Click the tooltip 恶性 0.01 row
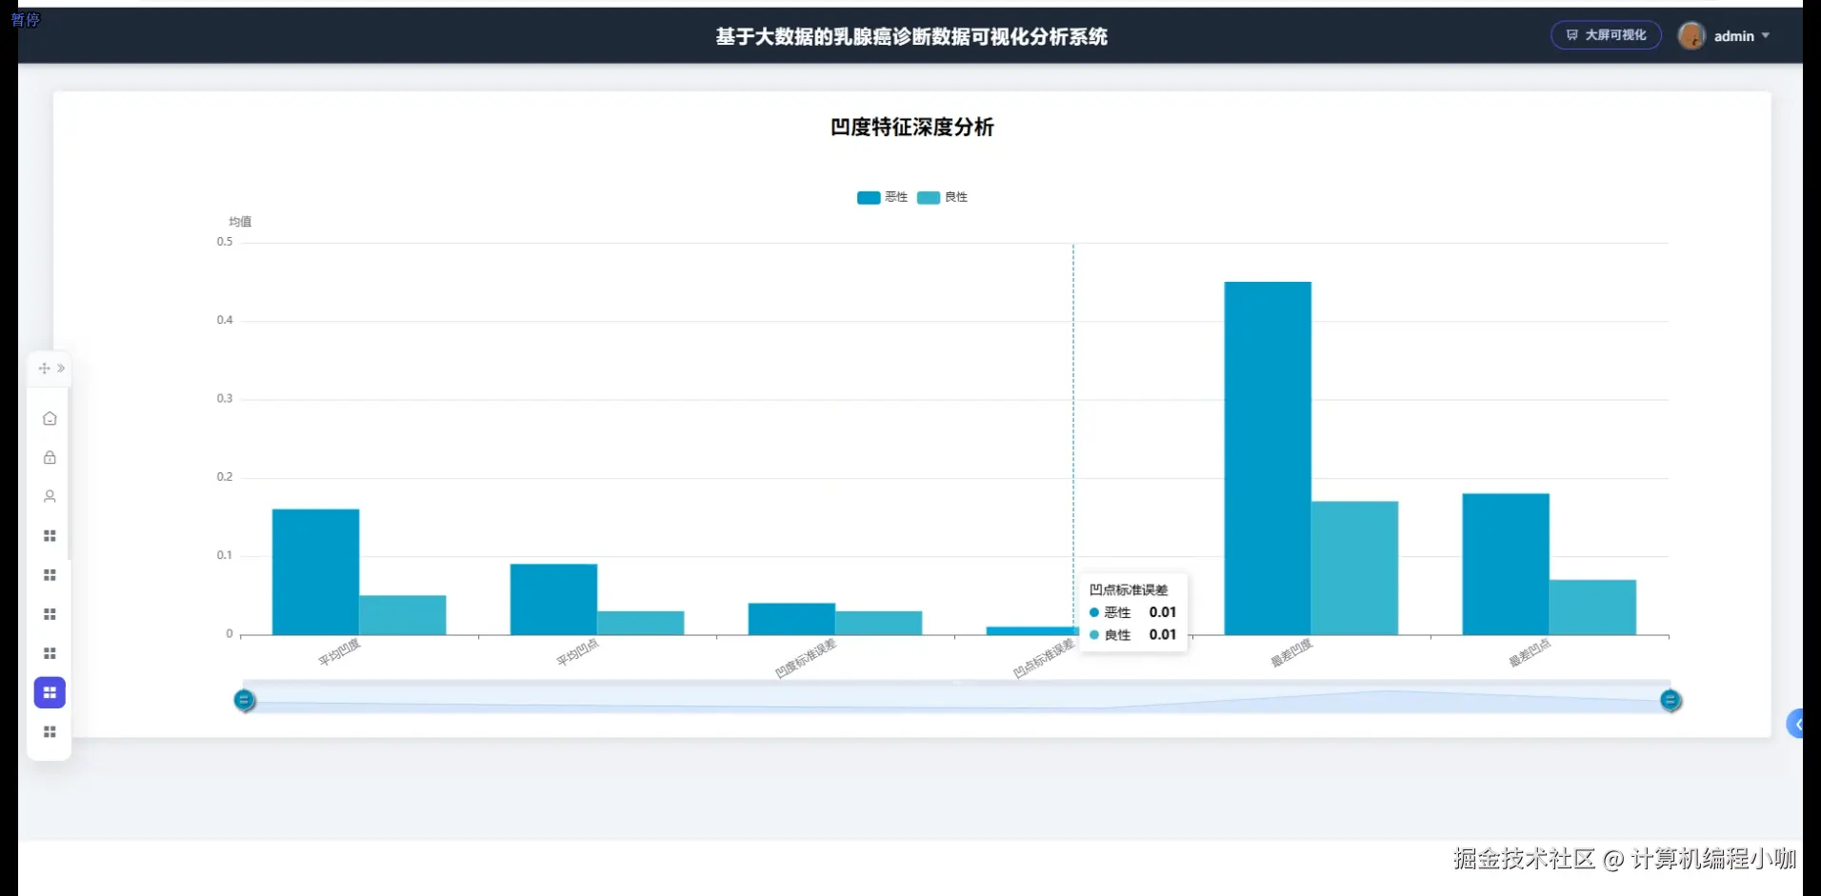Screen dimensions: 1821x896 click(x=1133, y=612)
